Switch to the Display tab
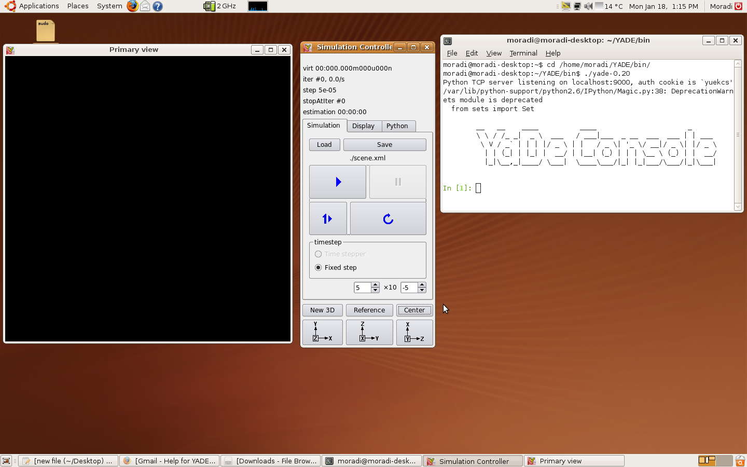This screenshot has width=747, height=467. (363, 126)
